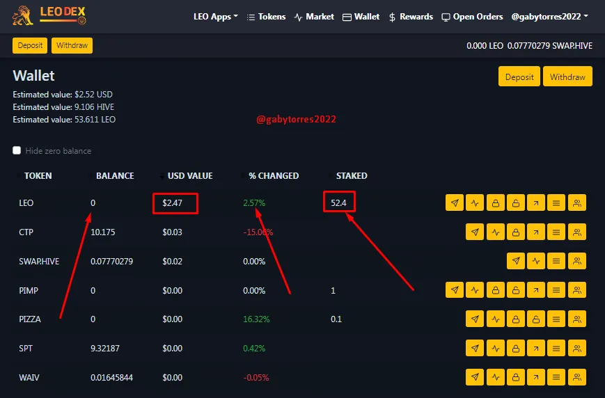Screen dimensions: 605x398
Task: Sort table by % CHANGED column header
Action: coord(274,176)
